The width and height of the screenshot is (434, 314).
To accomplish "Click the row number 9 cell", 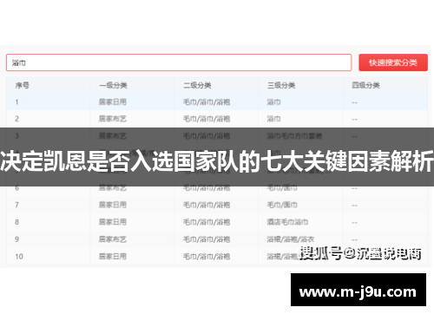I will 16,239.
